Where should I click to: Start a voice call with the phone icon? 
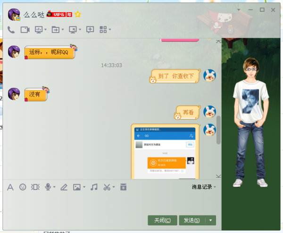coord(11,30)
